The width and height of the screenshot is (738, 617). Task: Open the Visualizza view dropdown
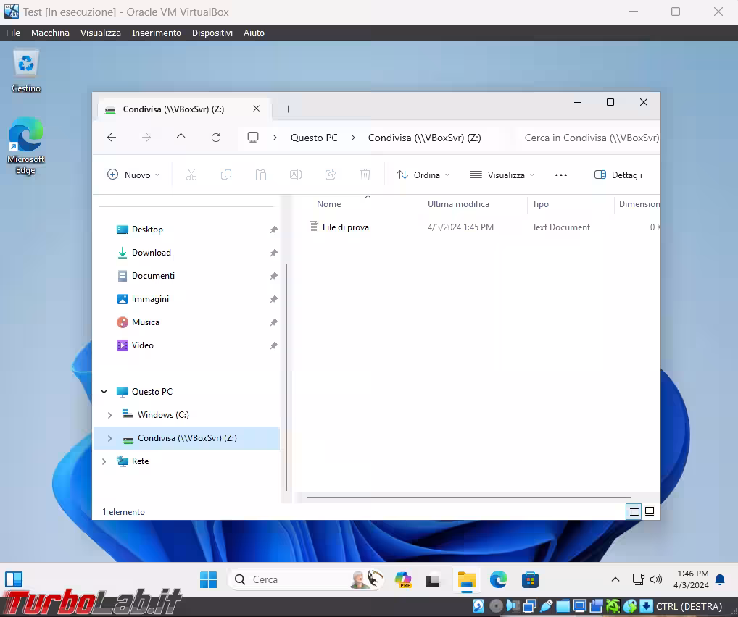[502, 175]
